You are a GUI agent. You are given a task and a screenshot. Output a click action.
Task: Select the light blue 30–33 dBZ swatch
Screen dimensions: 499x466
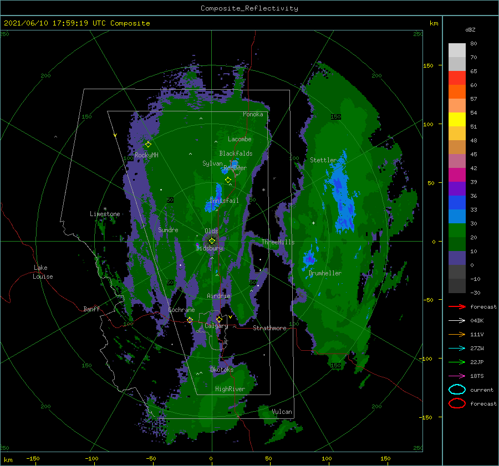457,216
